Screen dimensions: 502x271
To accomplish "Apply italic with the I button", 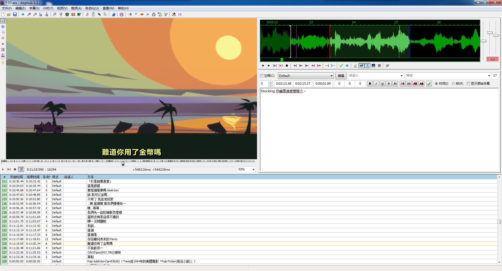I will click(376, 84).
